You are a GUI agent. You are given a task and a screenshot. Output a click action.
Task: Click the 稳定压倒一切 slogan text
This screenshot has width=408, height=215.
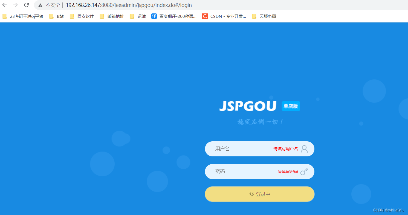click(x=260, y=122)
